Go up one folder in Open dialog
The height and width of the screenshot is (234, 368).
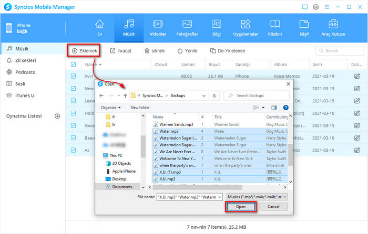125,95
